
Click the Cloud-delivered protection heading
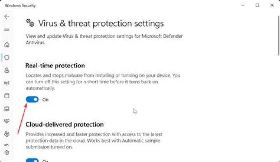pyautogui.click(x=65, y=125)
